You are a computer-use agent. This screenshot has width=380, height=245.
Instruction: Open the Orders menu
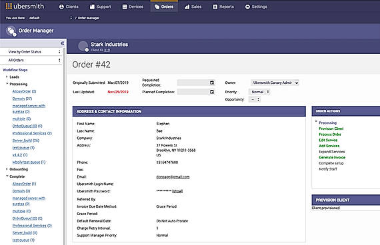click(164, 7)
